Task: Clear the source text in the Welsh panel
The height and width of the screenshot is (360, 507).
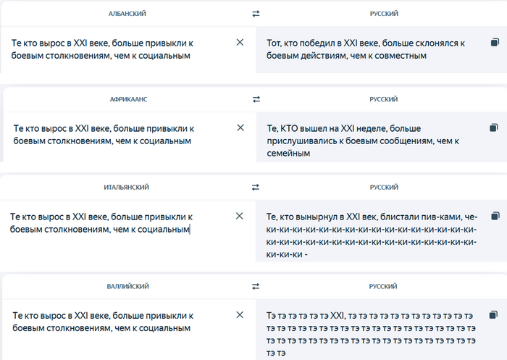Action: pyautogui.click(x=240, y=315)
